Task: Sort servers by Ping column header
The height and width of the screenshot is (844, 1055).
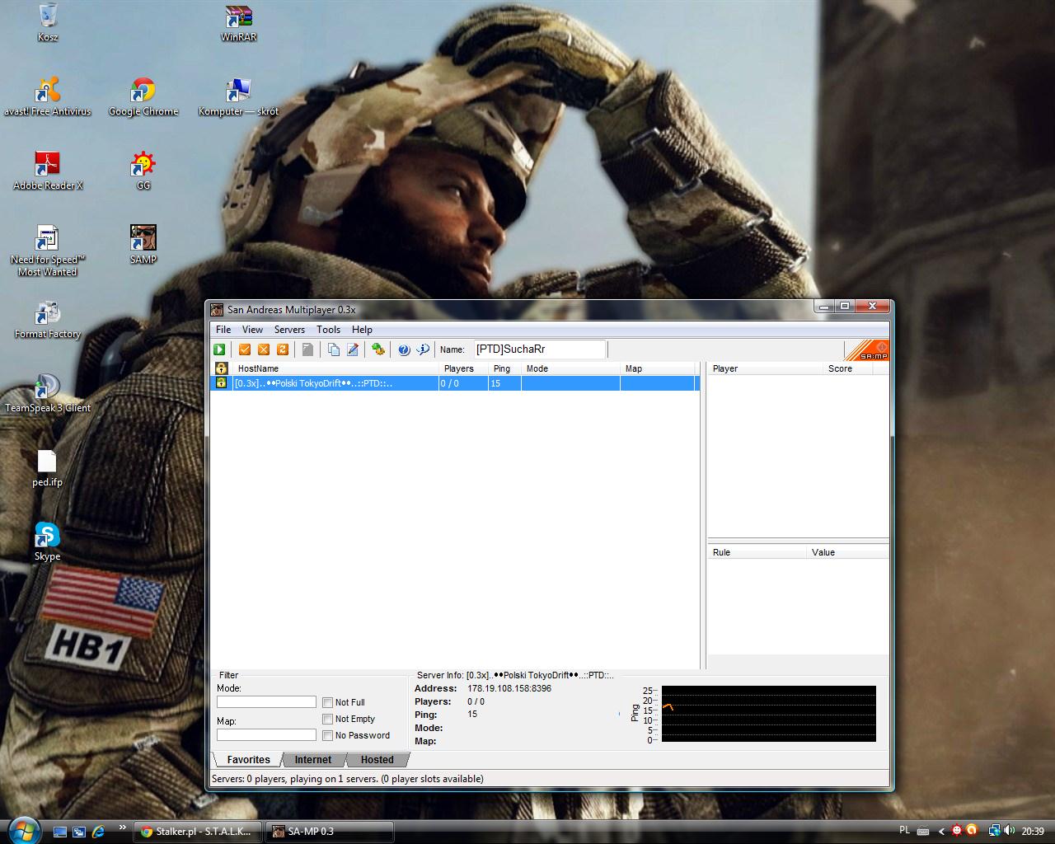Action: tap(504, 368)
